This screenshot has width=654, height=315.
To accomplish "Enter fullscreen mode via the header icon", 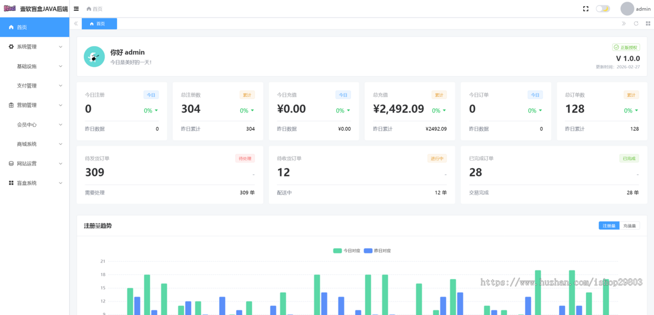I will tap(586, 9).
